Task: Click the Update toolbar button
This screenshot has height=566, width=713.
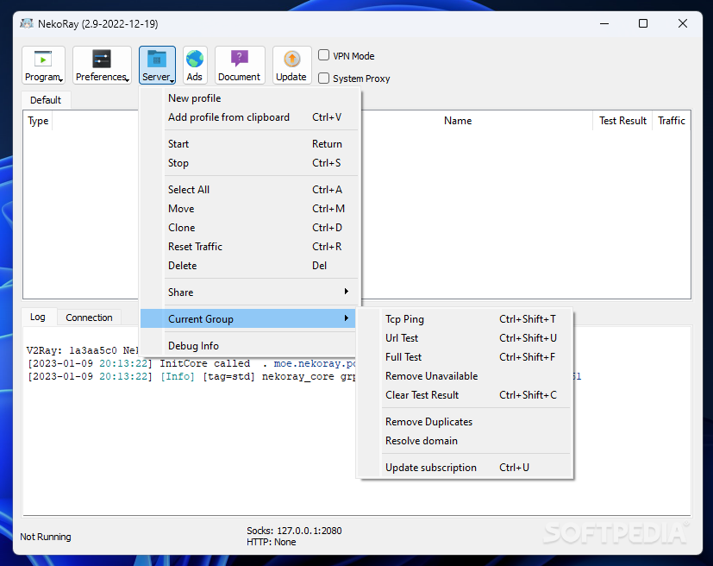Action: click(291, 65)
